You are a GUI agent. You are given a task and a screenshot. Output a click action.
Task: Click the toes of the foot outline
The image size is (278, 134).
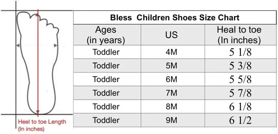(x=44, y=21)
